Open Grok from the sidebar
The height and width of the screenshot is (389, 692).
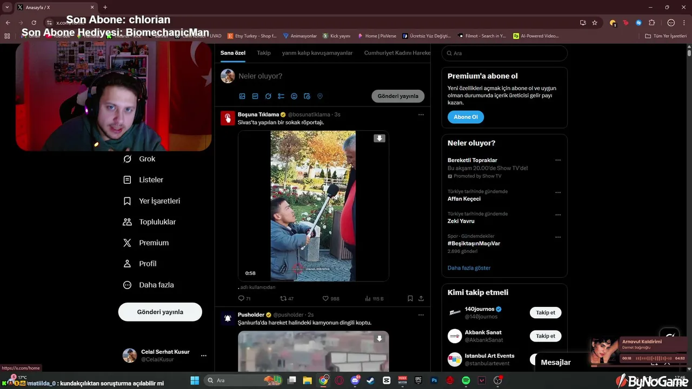pos(139,159)
